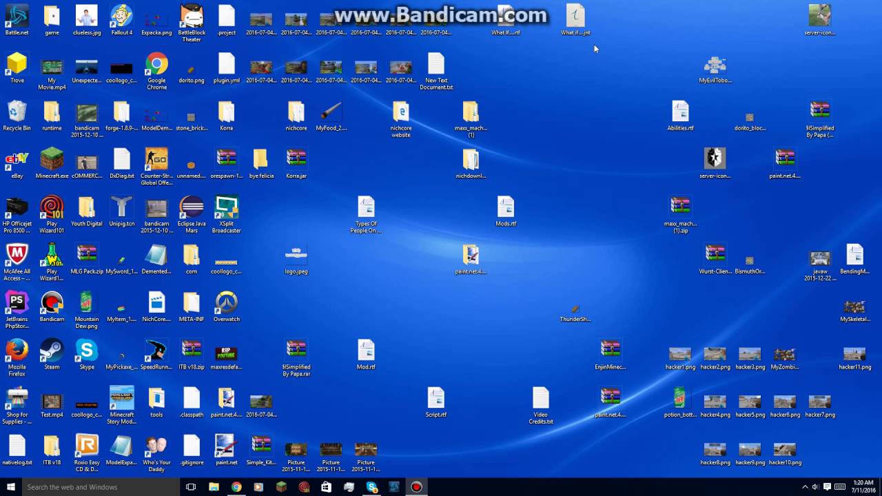Viewport: 882px width, 496px height.
Task: Select the Fallout 4 desktop shortcut
Action: [x=121, y=19]
